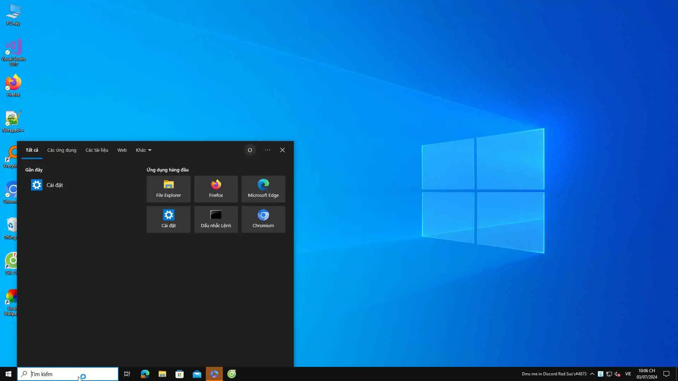678x381 pixels.
Task: Switch VIE input language indicator
Action: 628,374
